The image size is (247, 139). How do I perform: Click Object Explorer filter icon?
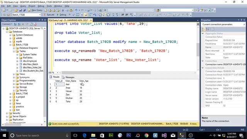pos(27,24)
